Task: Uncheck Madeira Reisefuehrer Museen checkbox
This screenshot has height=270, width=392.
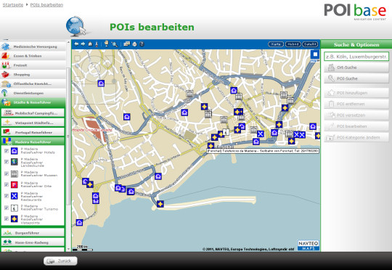Action: click(7, 173)
